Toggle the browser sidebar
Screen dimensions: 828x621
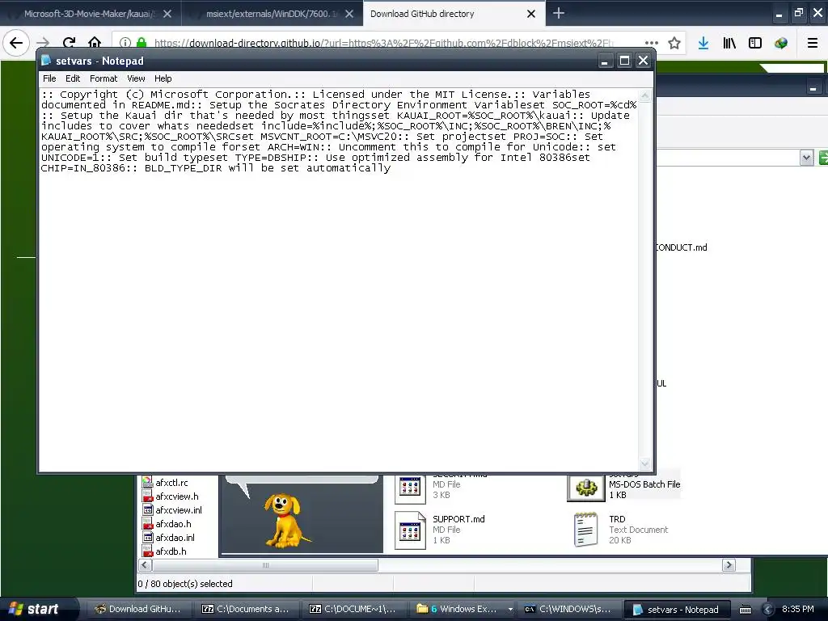click(x=755, y=43)
